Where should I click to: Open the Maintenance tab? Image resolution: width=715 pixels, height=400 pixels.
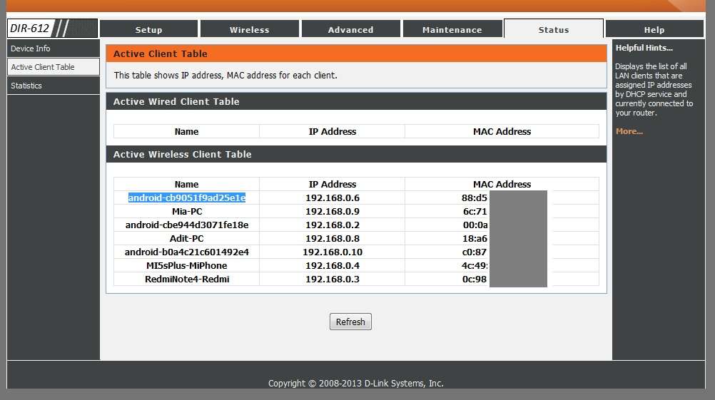(x=452, y=29)
